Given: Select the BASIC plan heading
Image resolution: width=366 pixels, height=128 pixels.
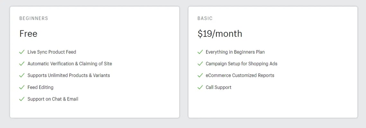Looking at the screenshot, I should click(205, 18).
